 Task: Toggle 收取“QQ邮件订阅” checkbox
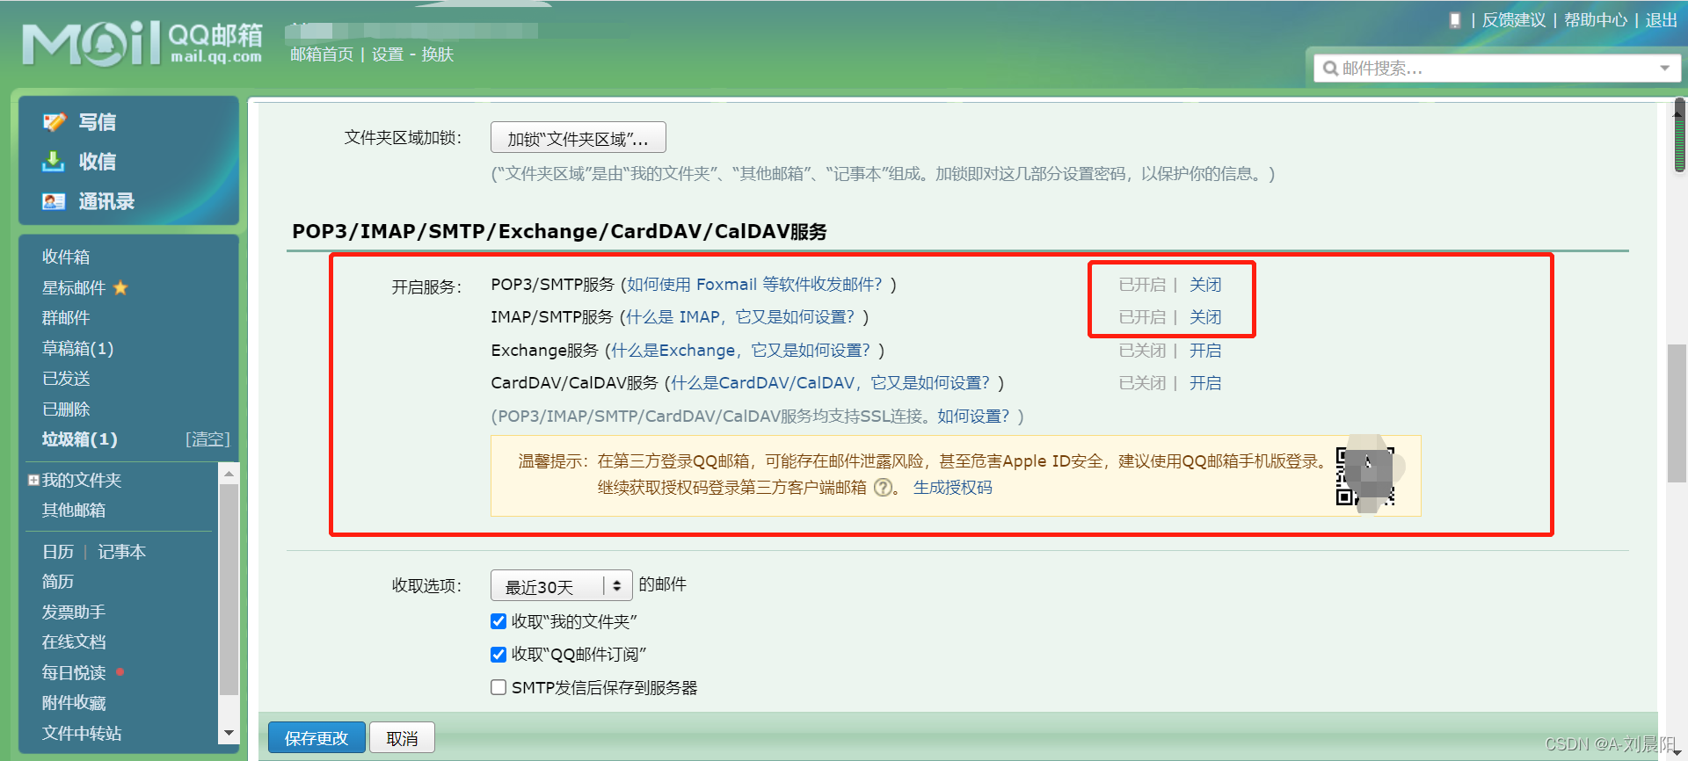click(x=498, y=654)
